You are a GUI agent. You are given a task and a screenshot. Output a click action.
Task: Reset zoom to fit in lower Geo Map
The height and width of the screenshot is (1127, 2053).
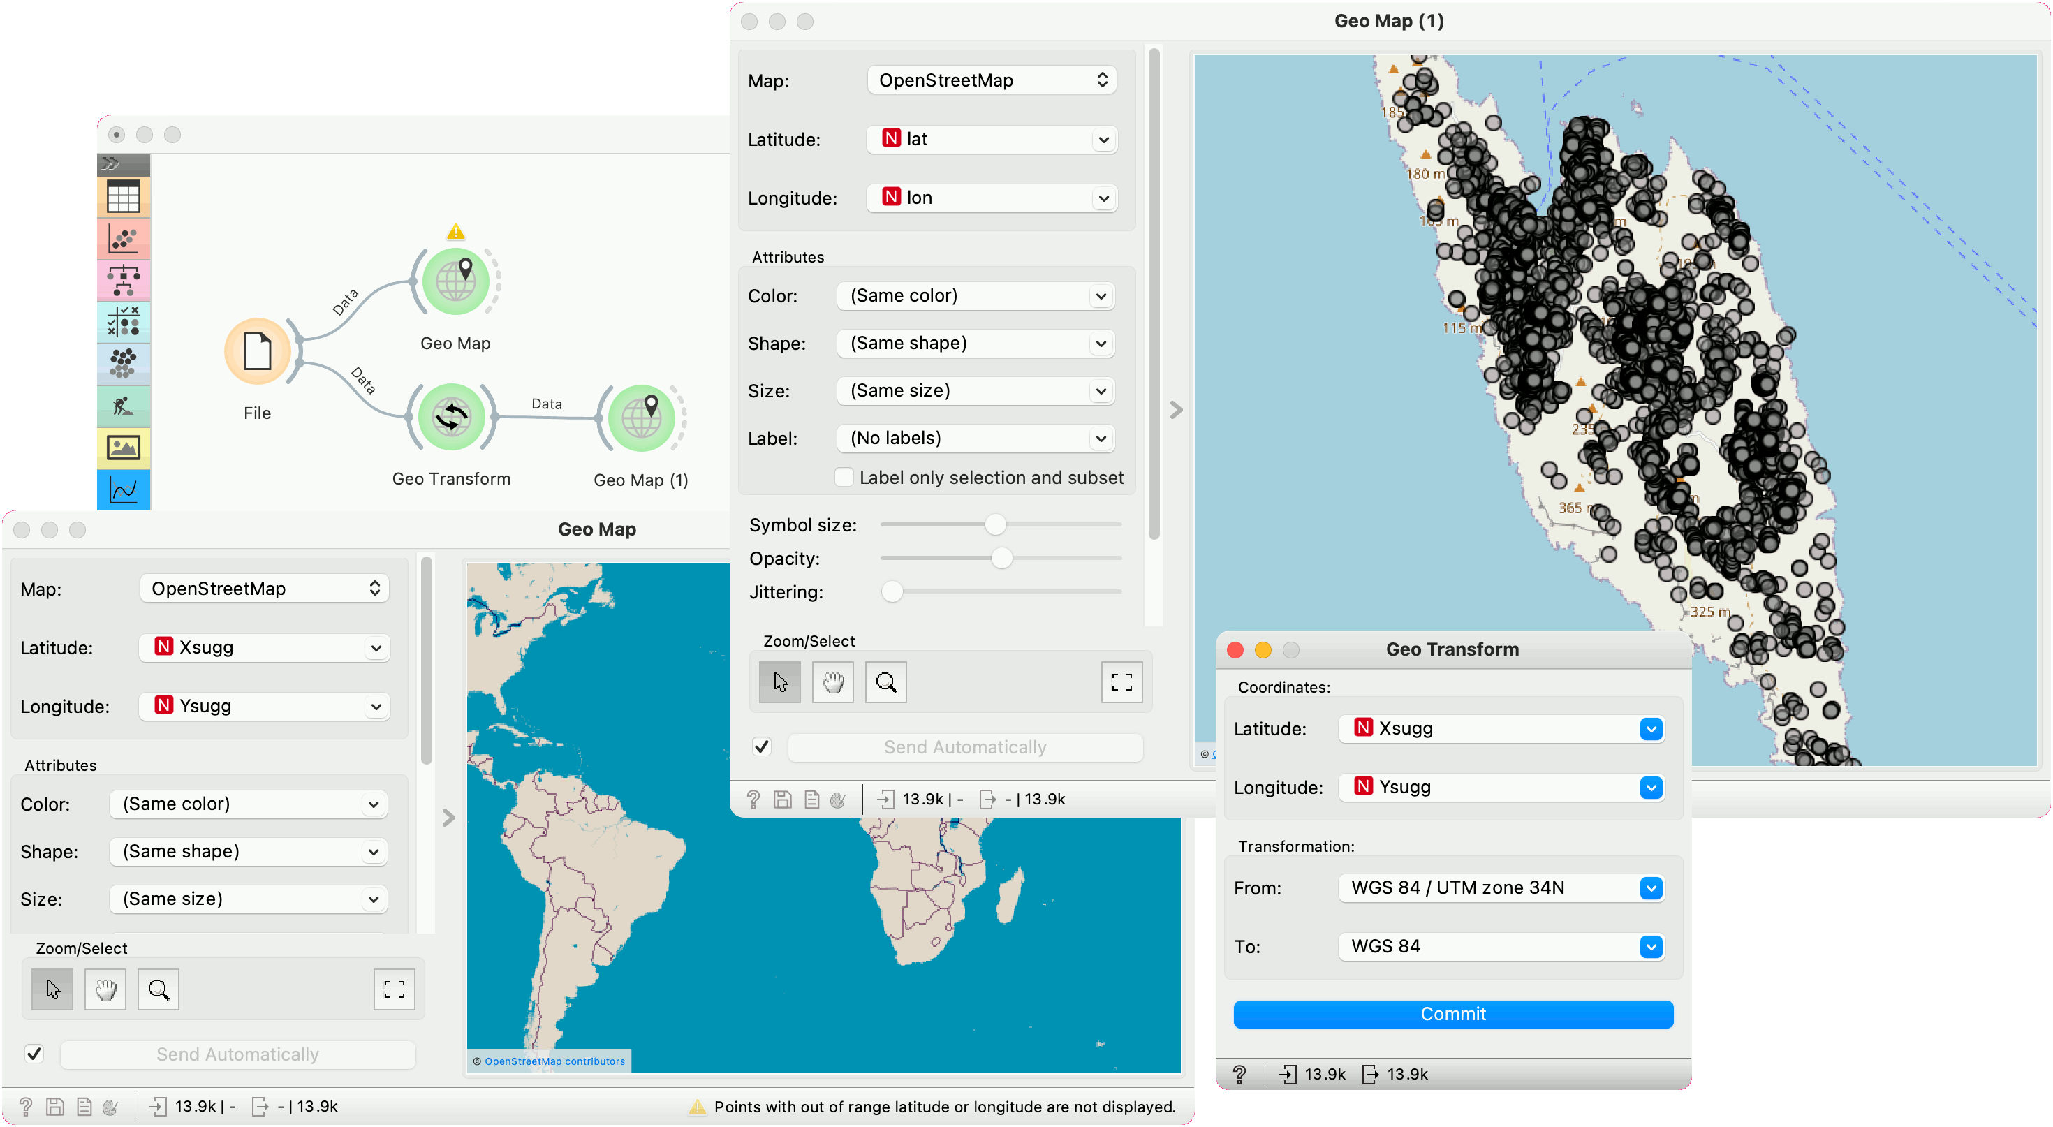[x=395, y=990]
